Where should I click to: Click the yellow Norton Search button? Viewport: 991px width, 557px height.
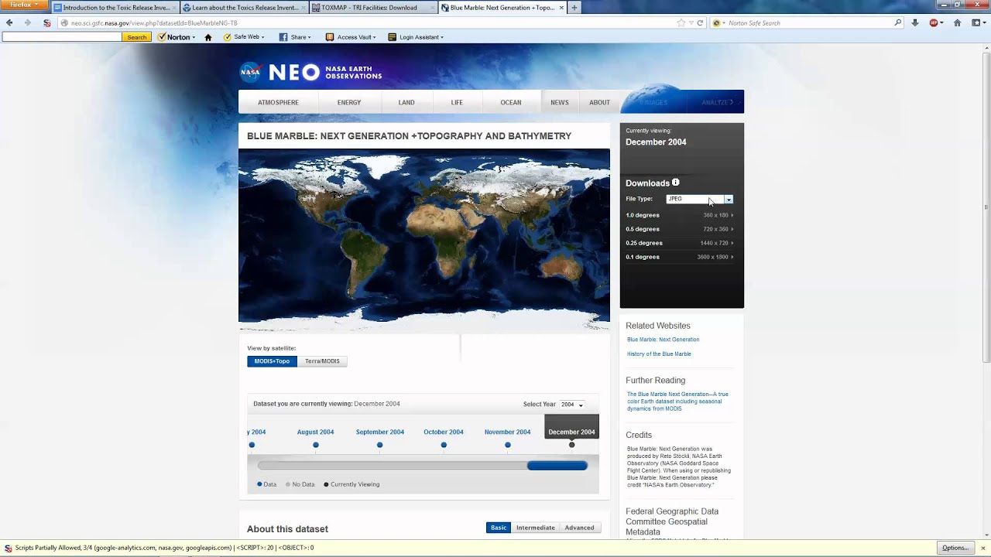click(137, 37)
